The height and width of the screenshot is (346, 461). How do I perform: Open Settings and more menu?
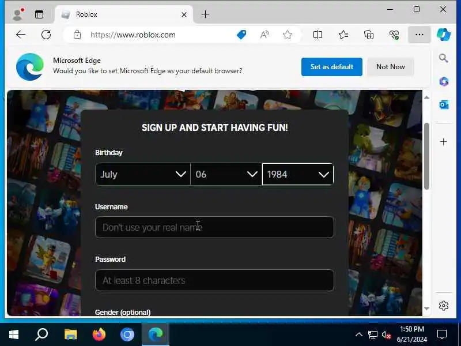click(420, 35)
